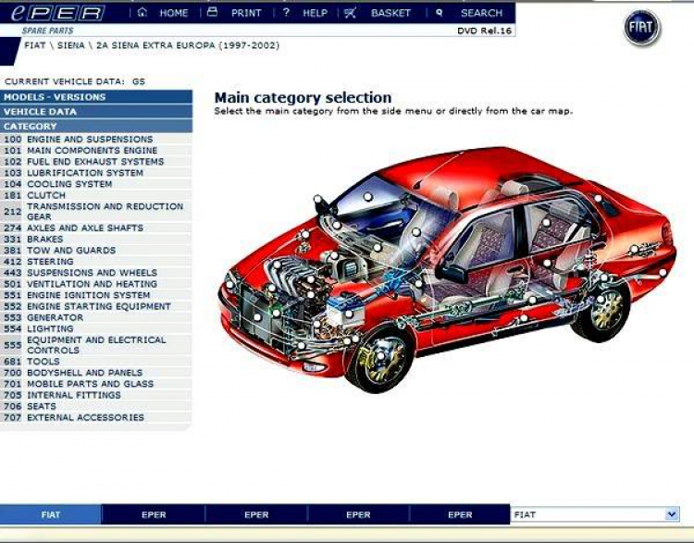Click the SIENA breadcrumb segment
Image resolution: width=694 pixels, height=543 pixels.
click(71, 45)
